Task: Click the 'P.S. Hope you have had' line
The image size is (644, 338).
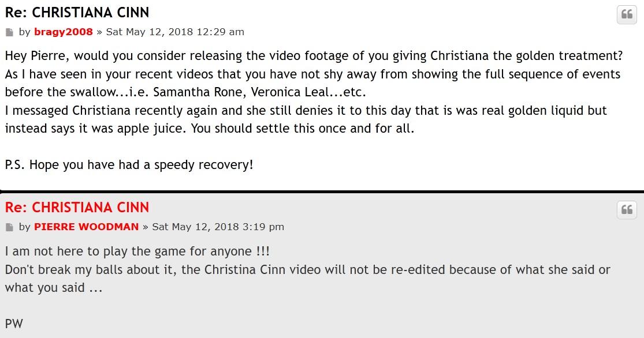Action: point(129,165)
